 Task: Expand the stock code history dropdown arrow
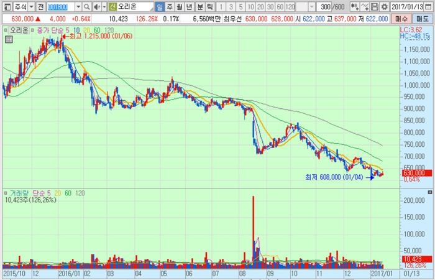(x=78, y=6)
